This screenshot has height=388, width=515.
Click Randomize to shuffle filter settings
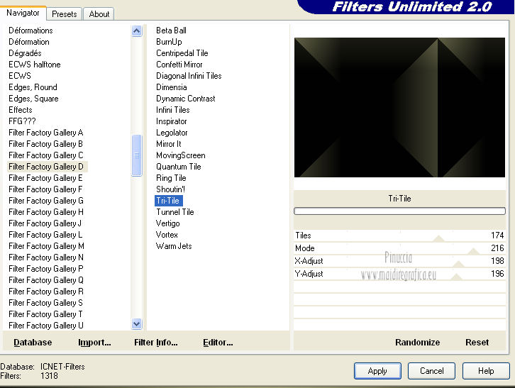coord(417,343)
